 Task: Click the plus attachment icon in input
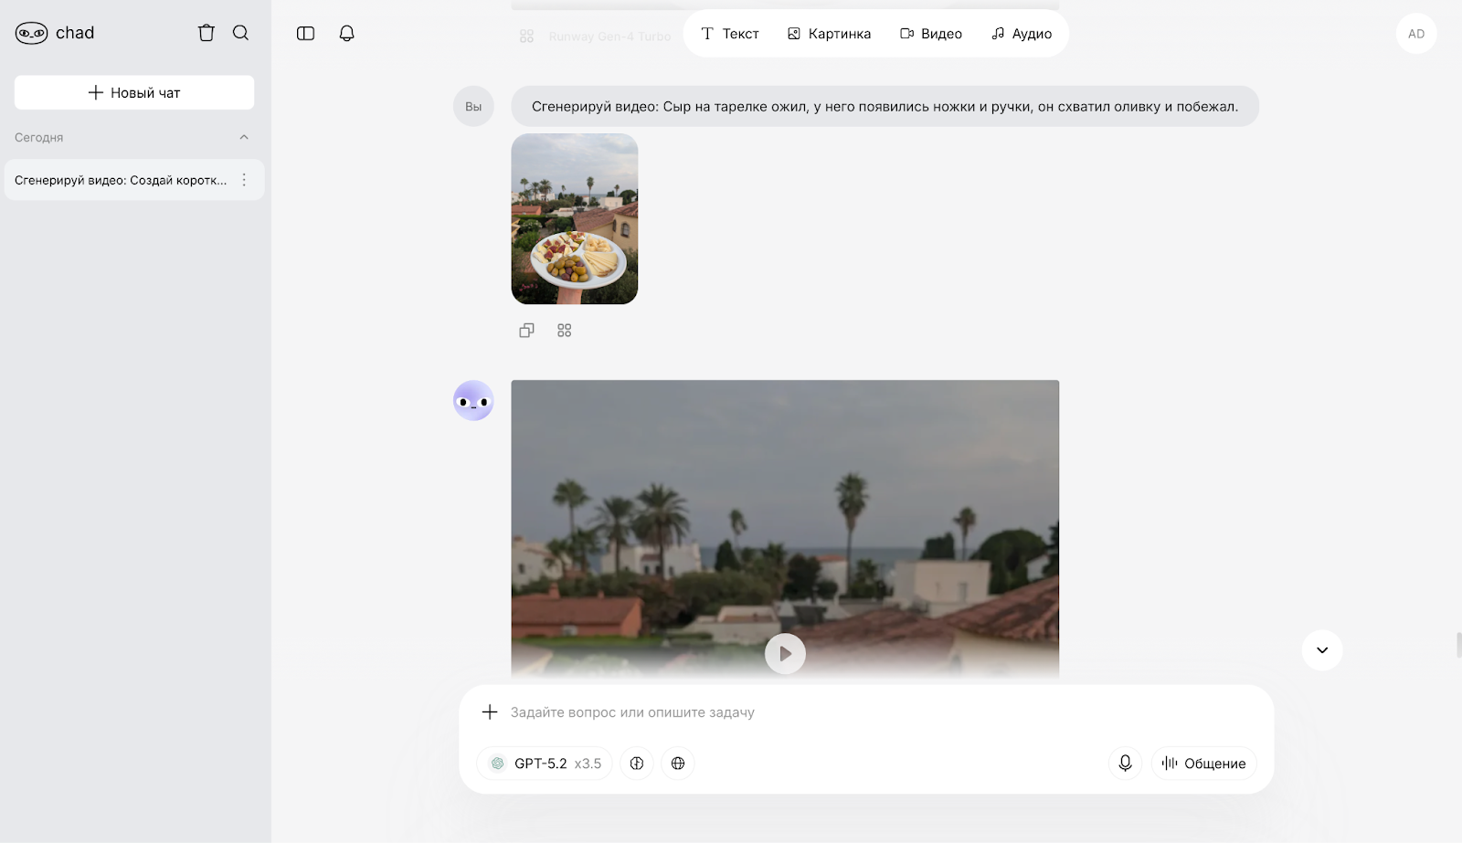tap(490, 712)
